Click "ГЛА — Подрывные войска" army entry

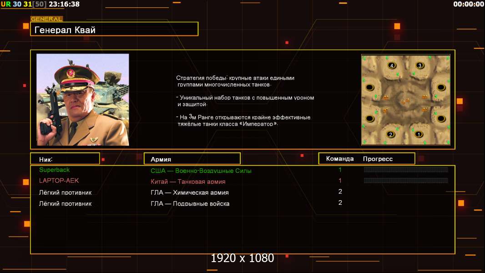coord(190,203)
